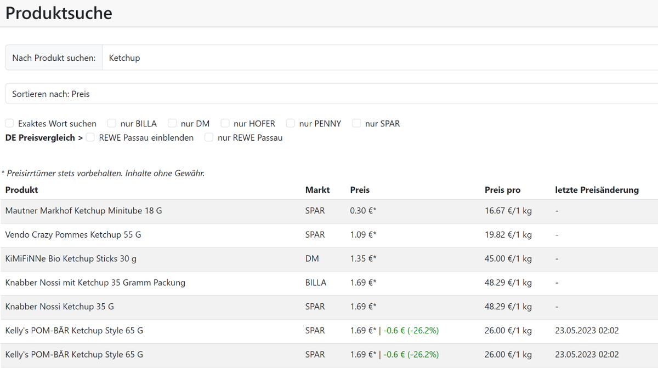Enable the nur DM filter

tap(172, 124)
